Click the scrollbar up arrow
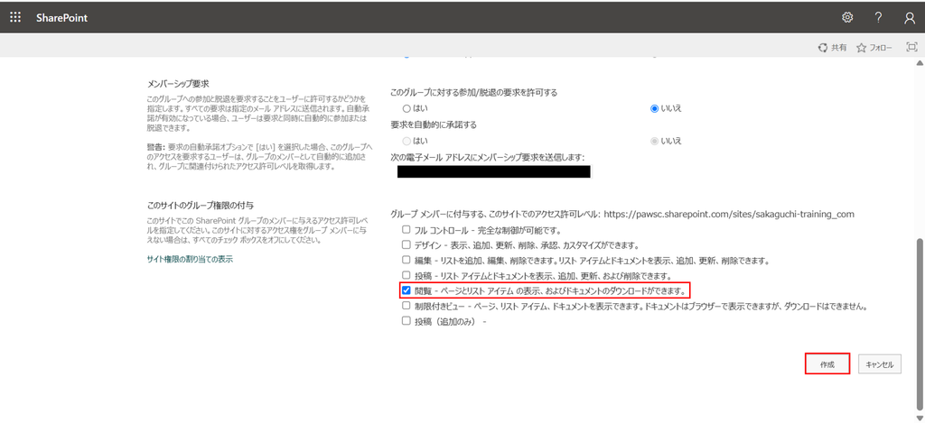925x423 pixels. 919,63
